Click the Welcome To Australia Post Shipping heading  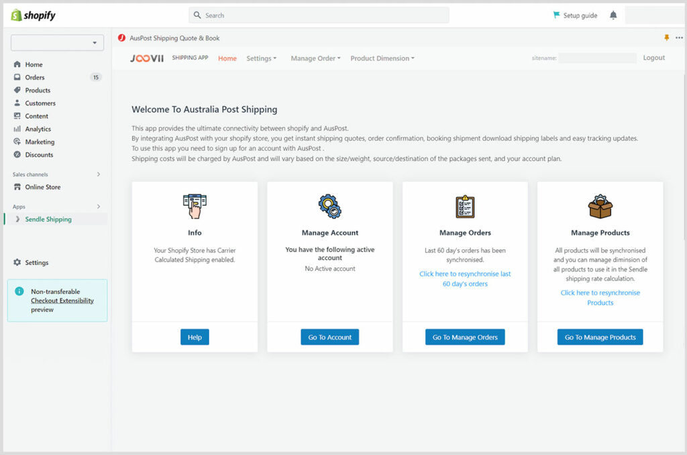[x=205, y=109]
